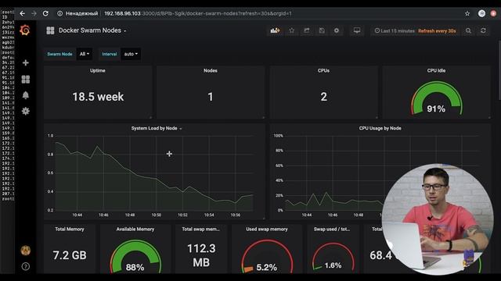Save the dashboard with the disk icon
This screenshot has width=501, height=281.
322,30
